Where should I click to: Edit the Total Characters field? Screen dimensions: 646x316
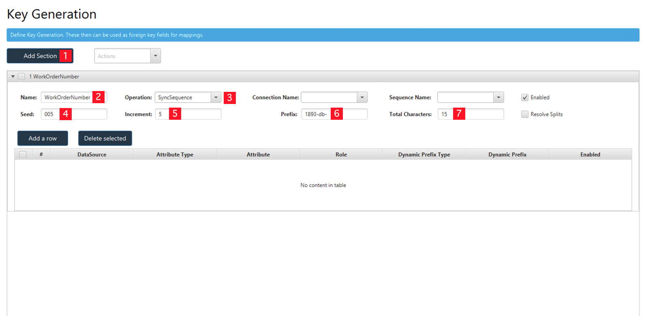click(471, 114)
